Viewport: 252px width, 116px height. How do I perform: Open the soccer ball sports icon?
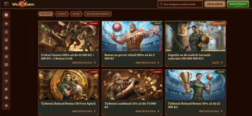tap(6, 57)
